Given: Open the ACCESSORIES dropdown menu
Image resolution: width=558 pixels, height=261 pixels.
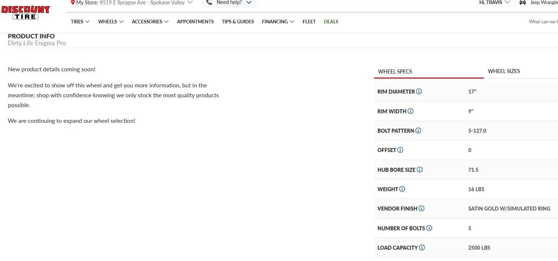Looking at the screenshot, I should coord(150,22).
